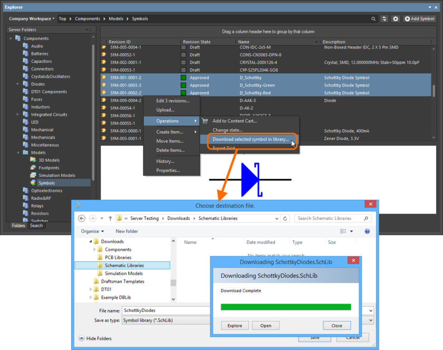Select the 3D Models folder icon
Viewport: 443px width, 350px height.
33,160
